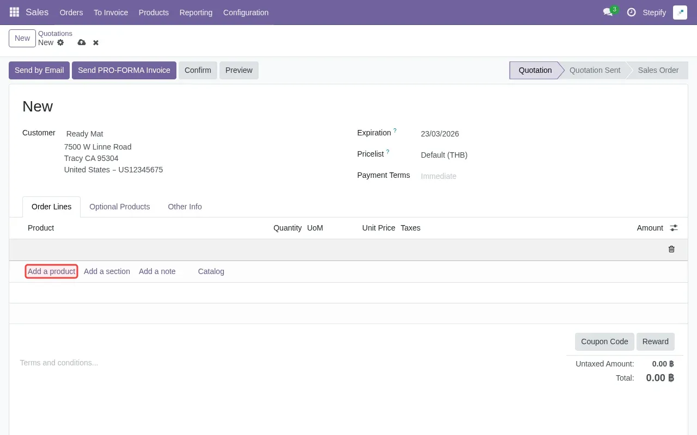Save the quotation with the cloud icon
Screen dimensions: 697x435
click(82, 42)
